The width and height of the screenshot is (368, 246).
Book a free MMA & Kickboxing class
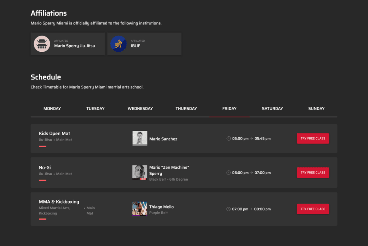[313, 209]
